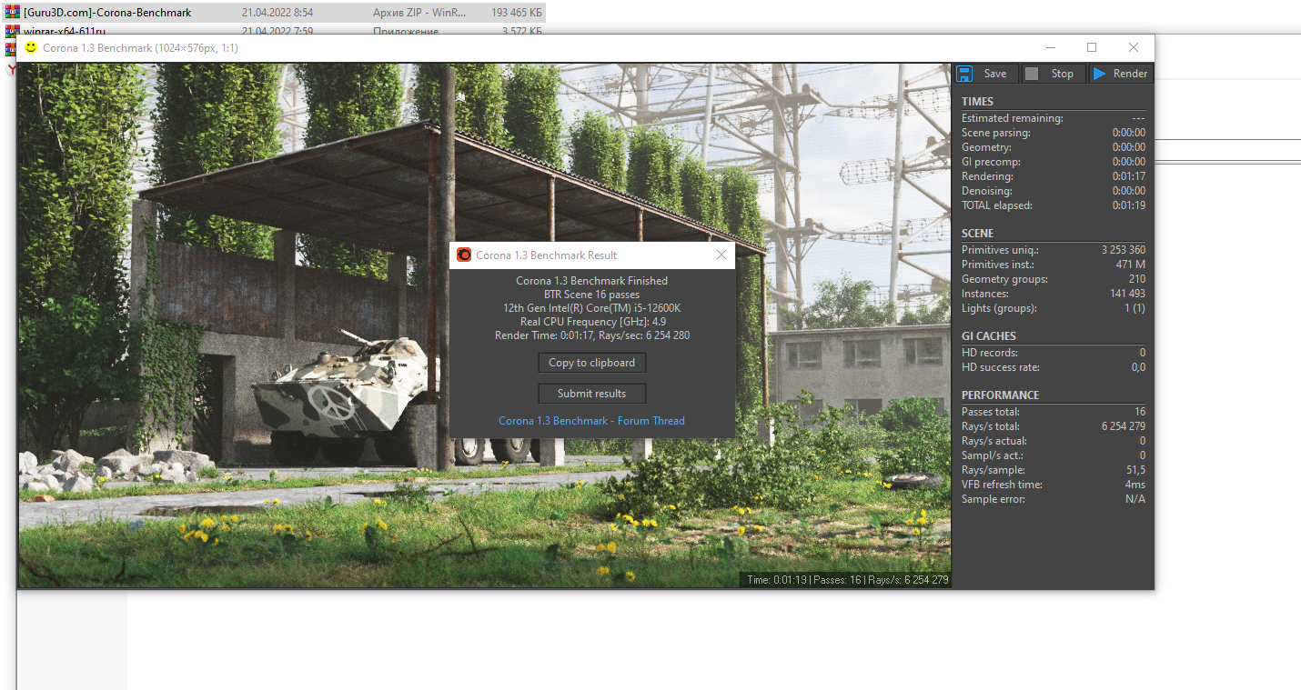This screenshot has width=1301, height=690.
Task: Click the render status line showing Time: 0:01:19
Action: 847,580
